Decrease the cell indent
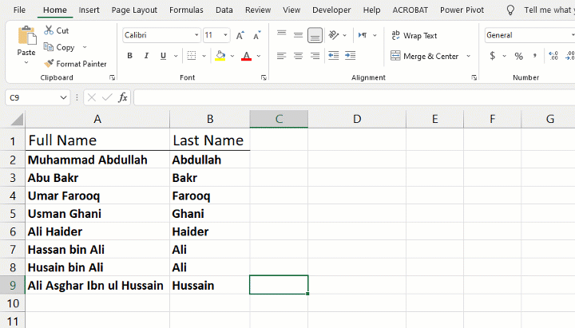Viewport: 575px width, 328px height. (x=333, y=56)
